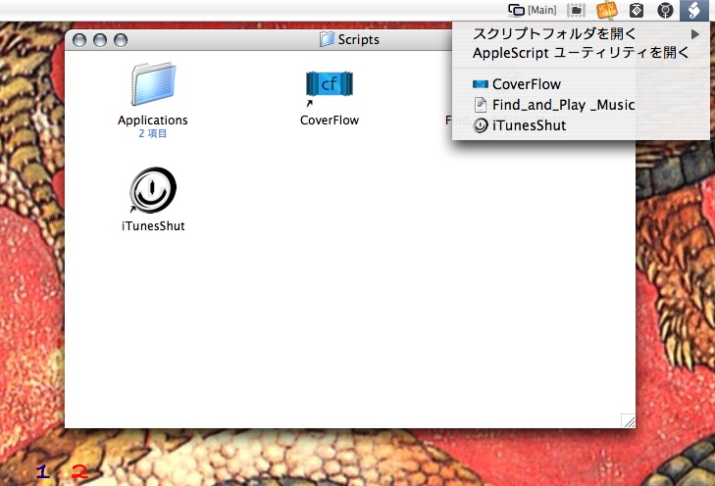Select the iTunesShut alias icon in Scripts window

point(153,190)
